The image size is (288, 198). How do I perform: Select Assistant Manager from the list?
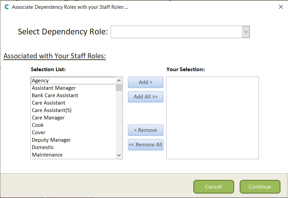pyautogui.click(x=54, y=88)
